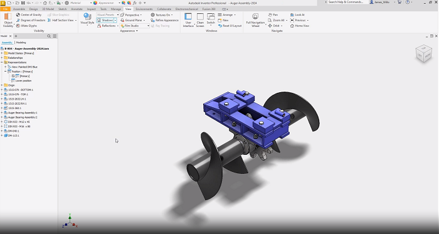Image resolution: width=439 pixels, height=234 pixels.
Task: Click Home icon in quick access toolbar
Action: tap(45, 3)
